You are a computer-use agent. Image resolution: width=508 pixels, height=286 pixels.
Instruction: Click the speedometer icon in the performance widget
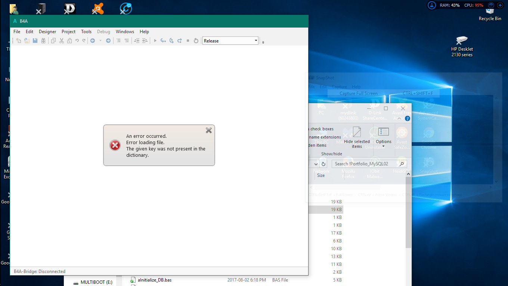coord(491,5)
